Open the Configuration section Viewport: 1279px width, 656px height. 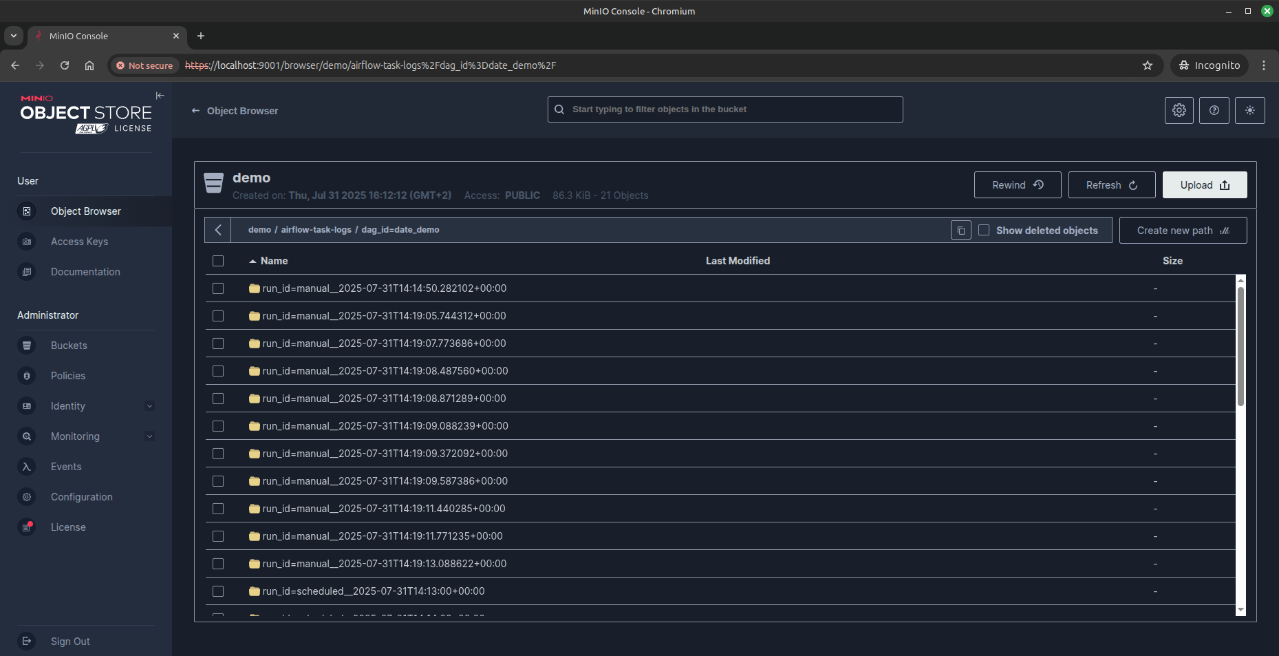point(80,496)
